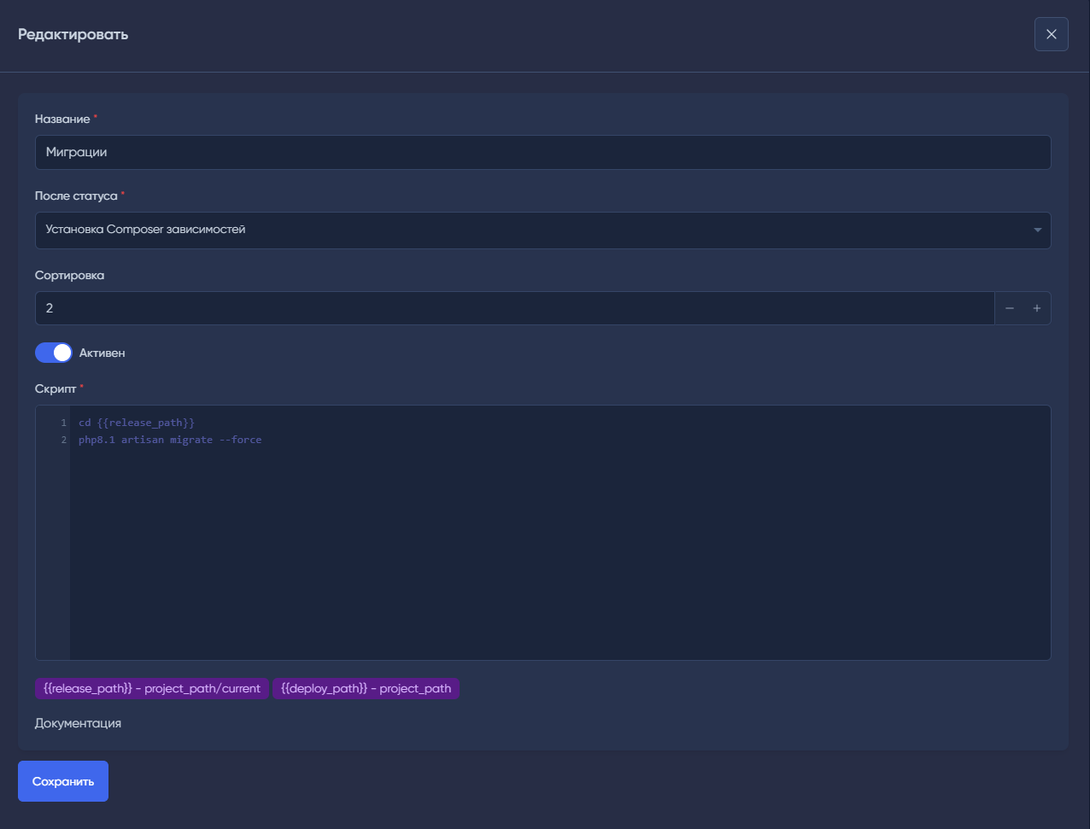Click the plus icon in Сортировка
Screen dimensions: 1090x829
tap(1036, 308)
